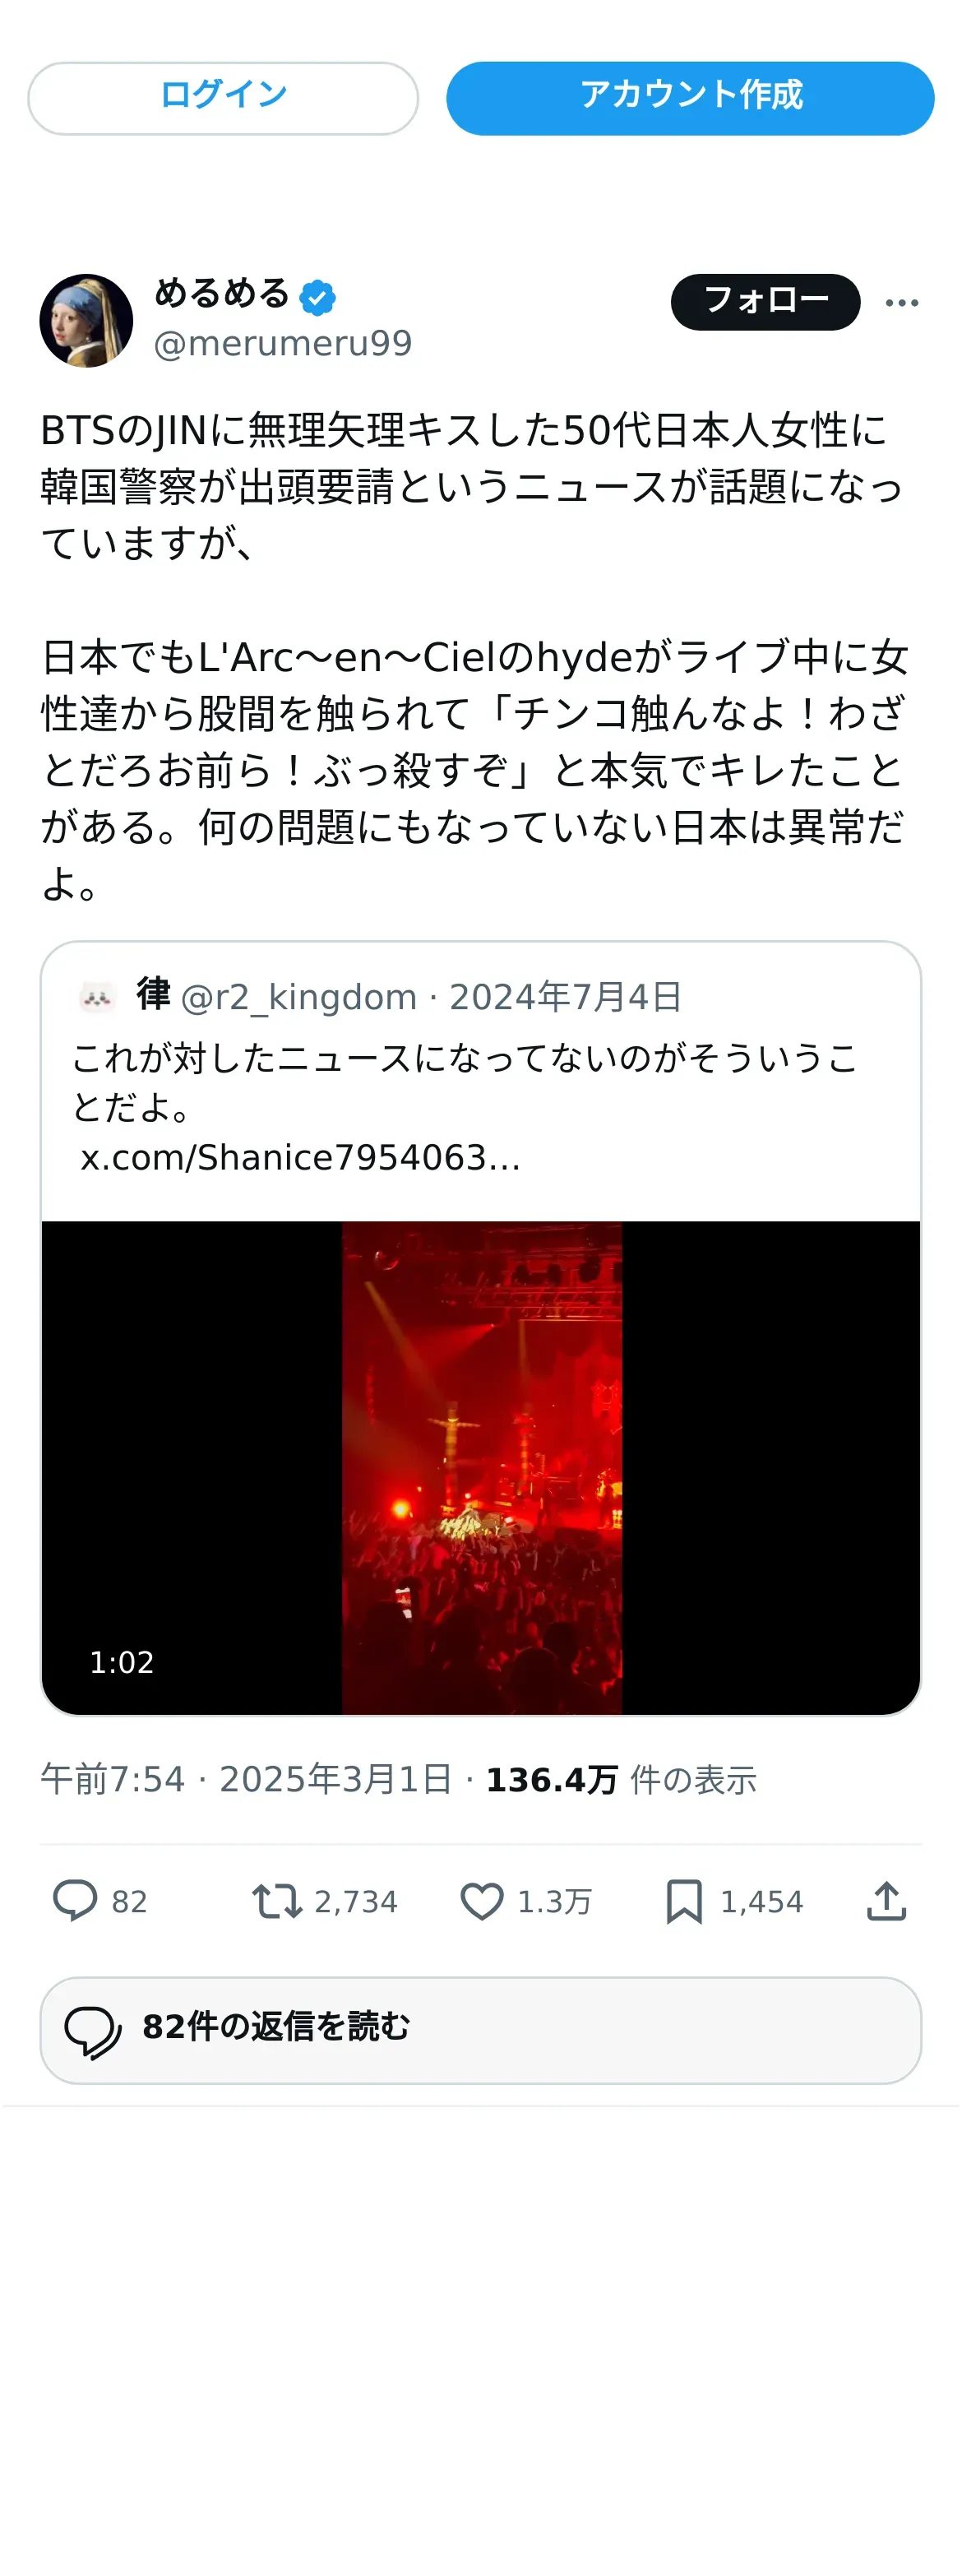962x2576 pixels.
Task: Click the 1:02 video duration label
Action: tap(122, 1662)
